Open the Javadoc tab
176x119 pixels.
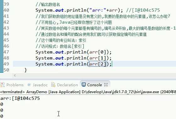point(37,85)
